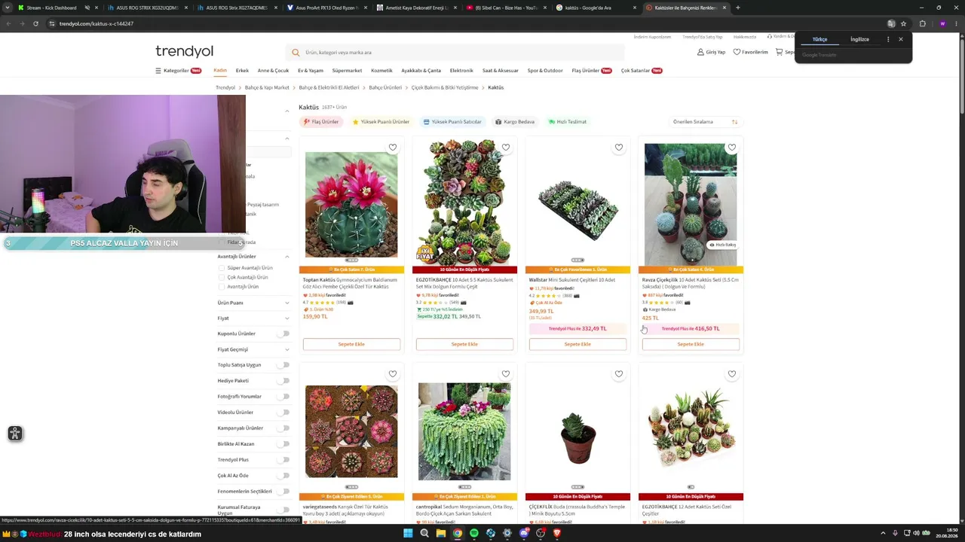
Task: Click heart icon on EGZOTİKBAHÇE 10 Adet product
Action: click(x=506, y=148)
